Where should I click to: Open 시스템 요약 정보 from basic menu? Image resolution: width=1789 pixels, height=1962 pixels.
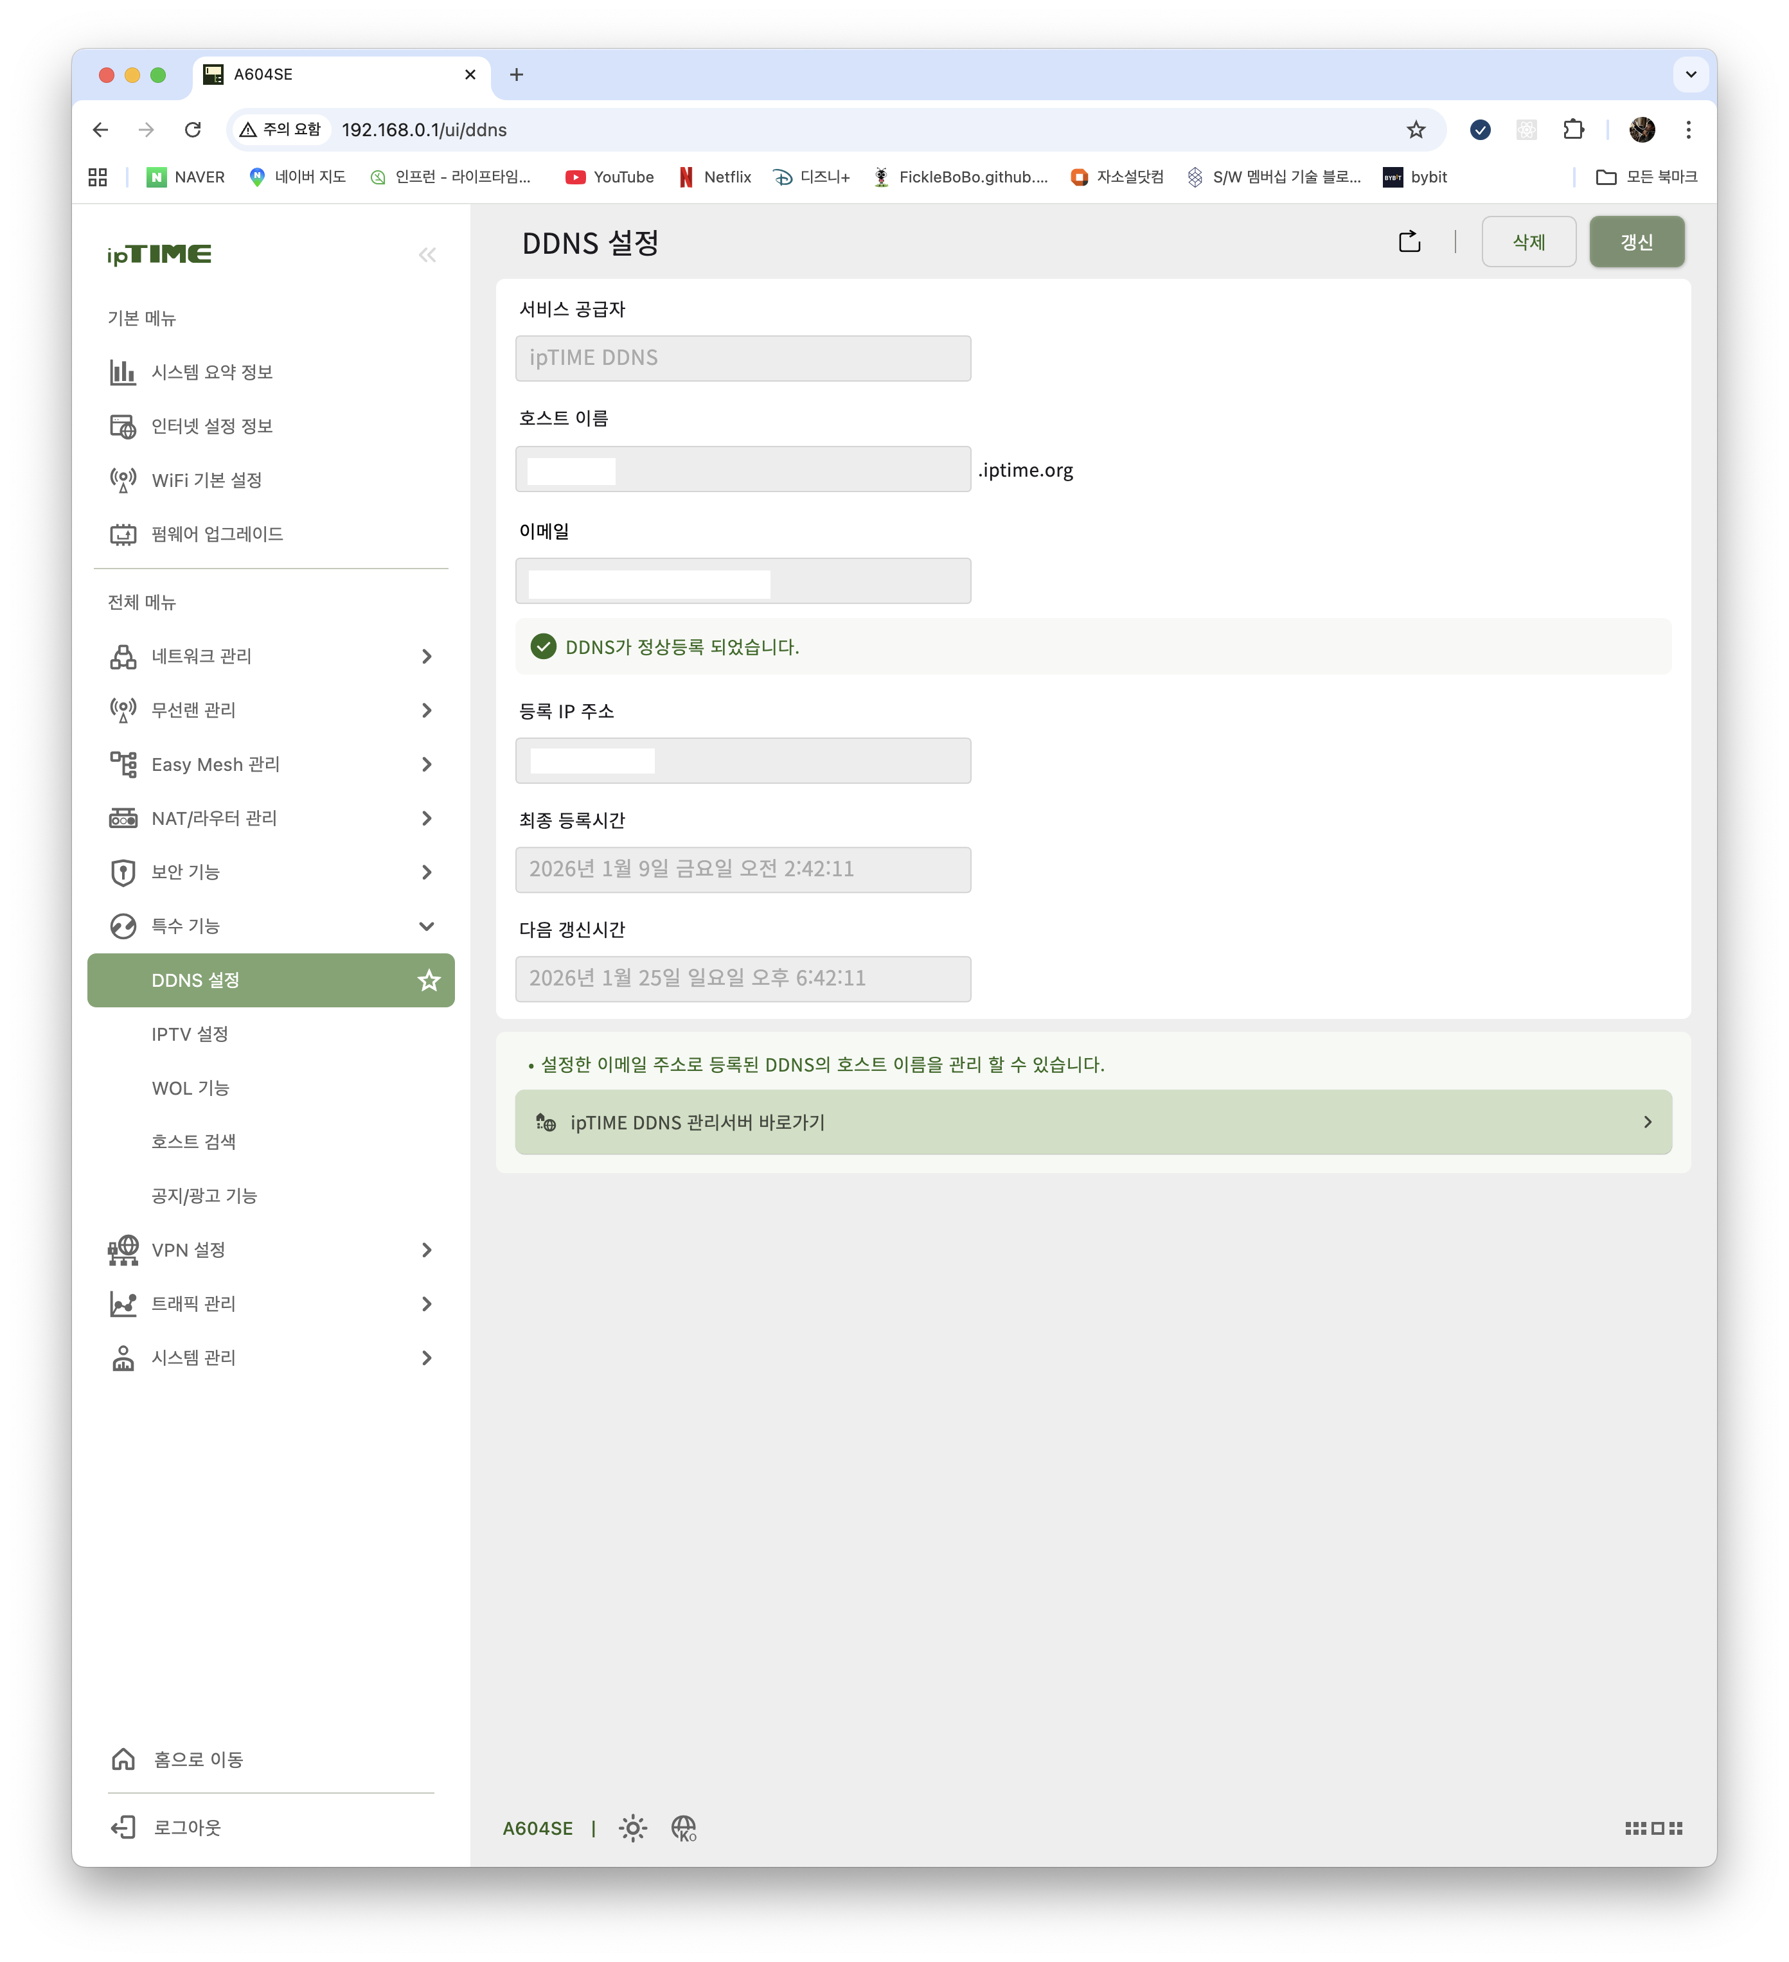(x=211, y=372)
